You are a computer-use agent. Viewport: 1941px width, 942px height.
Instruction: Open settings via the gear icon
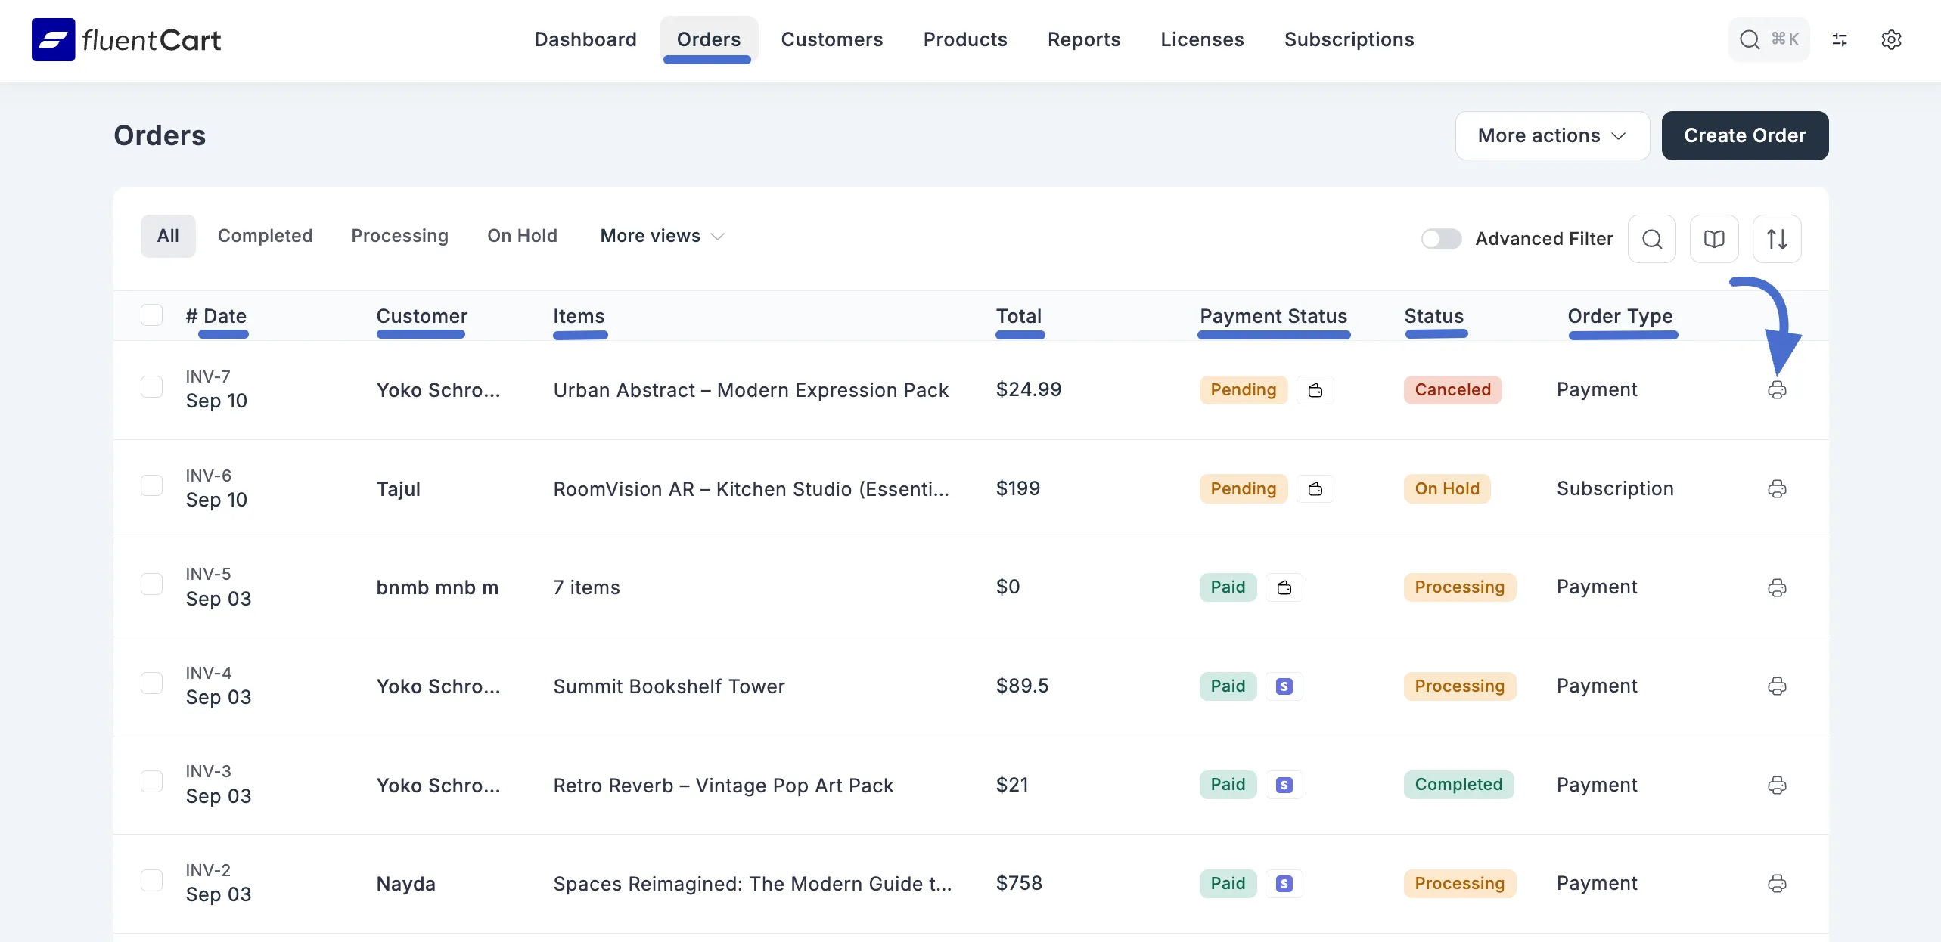point(1892,40)
